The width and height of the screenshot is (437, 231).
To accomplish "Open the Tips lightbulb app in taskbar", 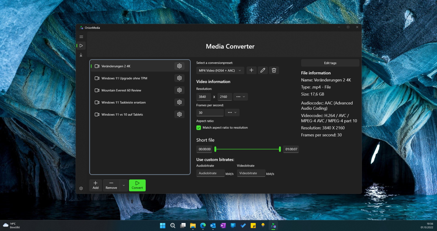I will [x=263, y=226].
